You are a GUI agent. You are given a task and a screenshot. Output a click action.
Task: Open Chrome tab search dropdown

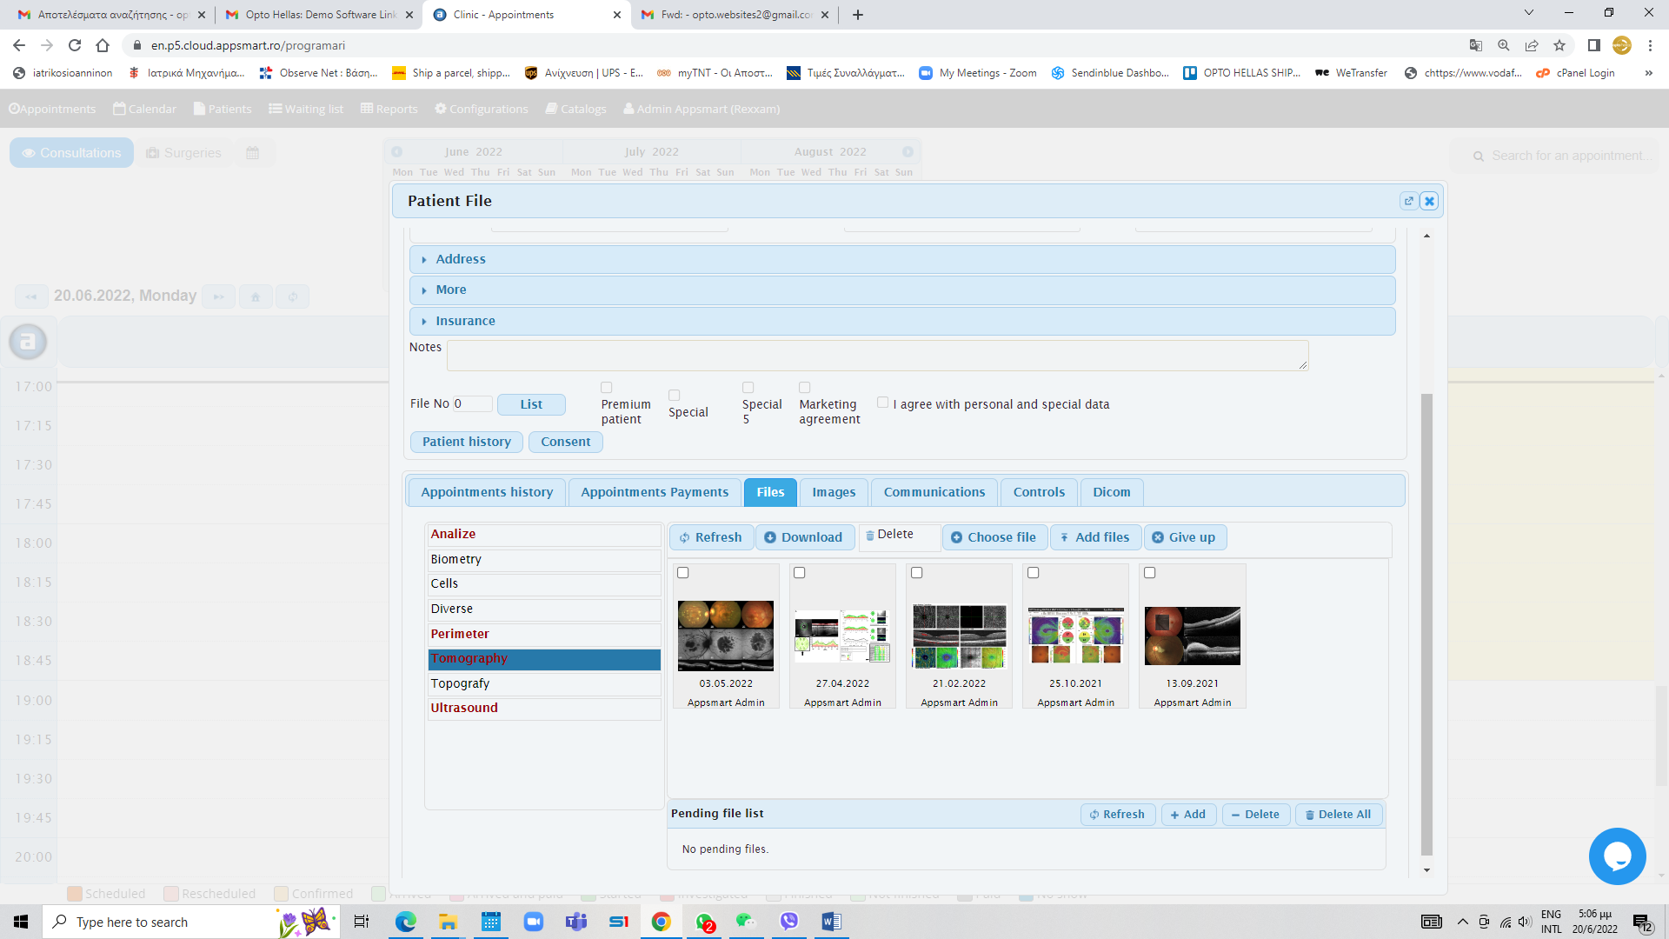1529,13
